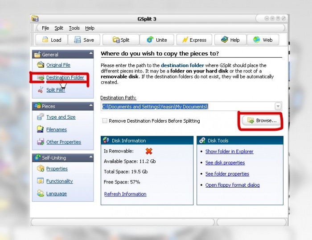This screenshot has width=312, height=240.
Task: Open the Tools menu
Action: tap(74, 28)
